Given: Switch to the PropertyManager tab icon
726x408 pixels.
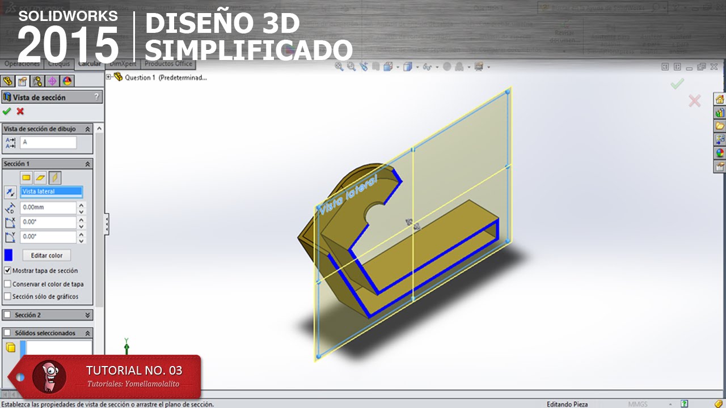Looking at the screenshot, I should 22,81.
